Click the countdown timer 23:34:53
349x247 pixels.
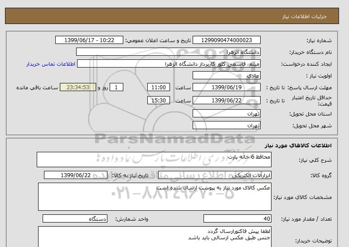click(x=78, y=87)
